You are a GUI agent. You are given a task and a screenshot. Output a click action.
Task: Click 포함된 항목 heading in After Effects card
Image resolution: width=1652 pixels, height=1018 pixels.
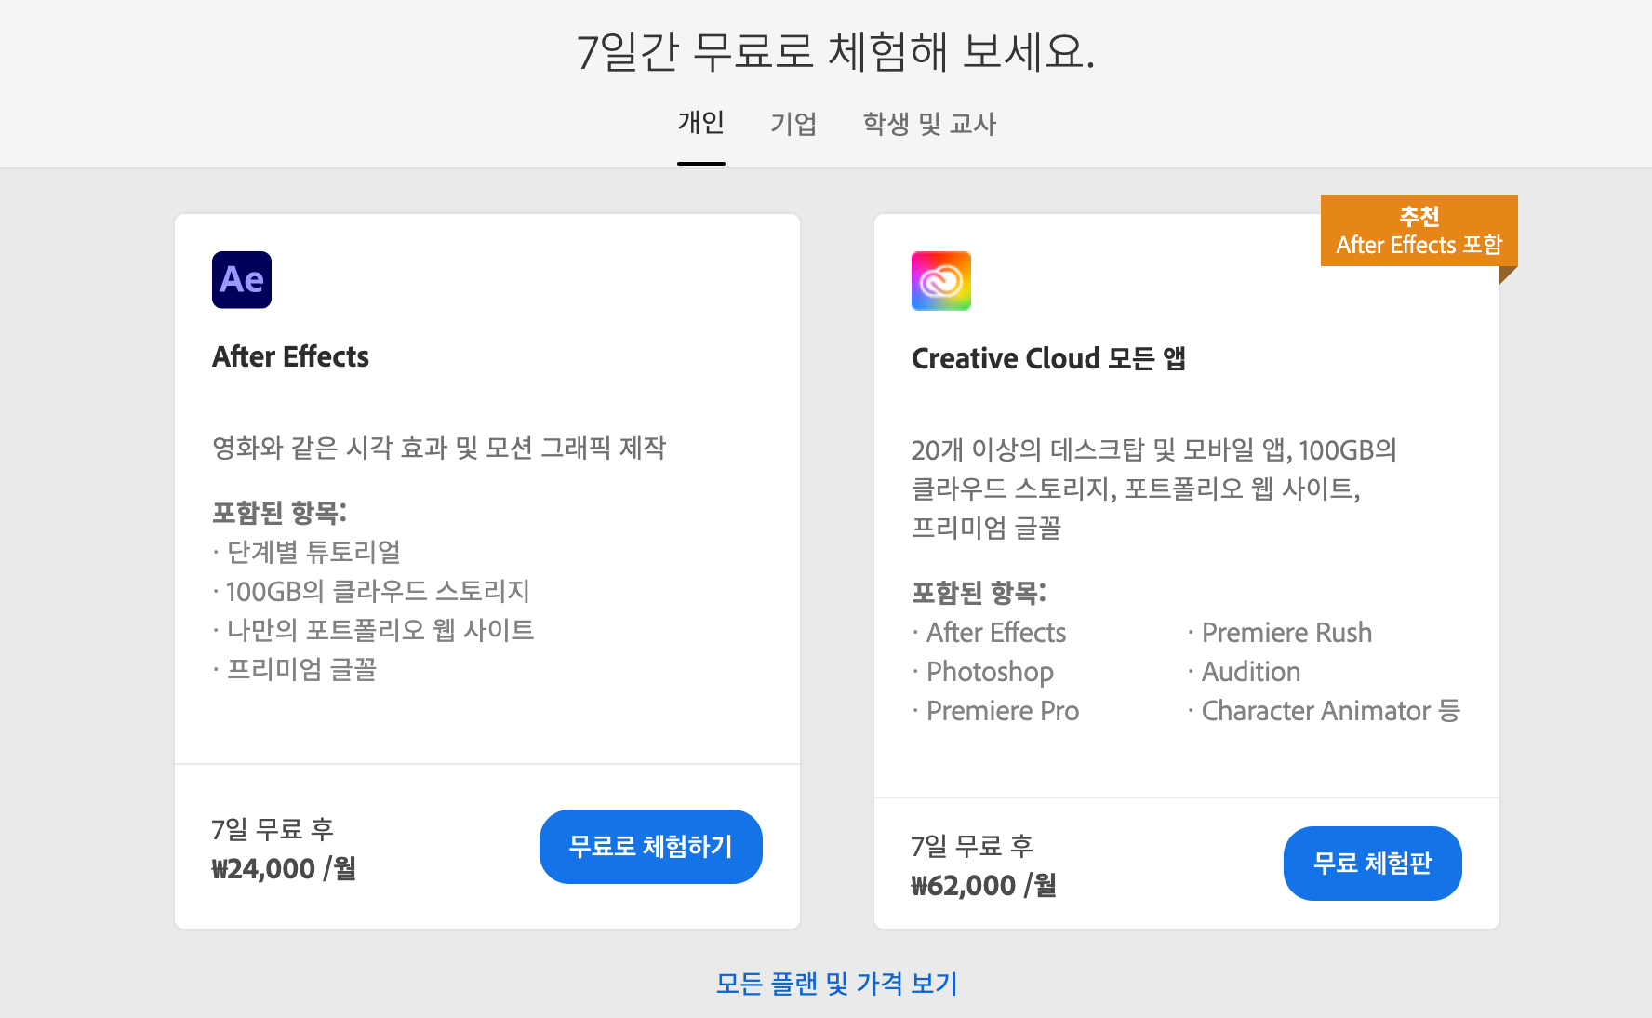279,513
